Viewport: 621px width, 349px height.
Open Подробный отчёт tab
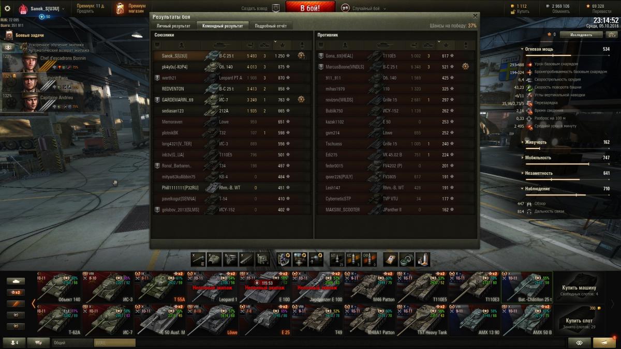(271, 26)
